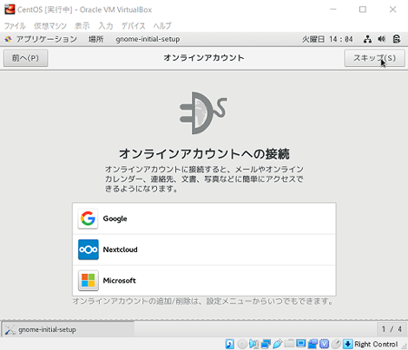
Task: Open the GNOME network indicator in top bar
Action: click(x=367, y=39)
